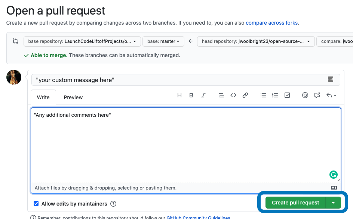
Task: Reference an issue or pull request
Action: pyautogui.click(x=317, y=96)
